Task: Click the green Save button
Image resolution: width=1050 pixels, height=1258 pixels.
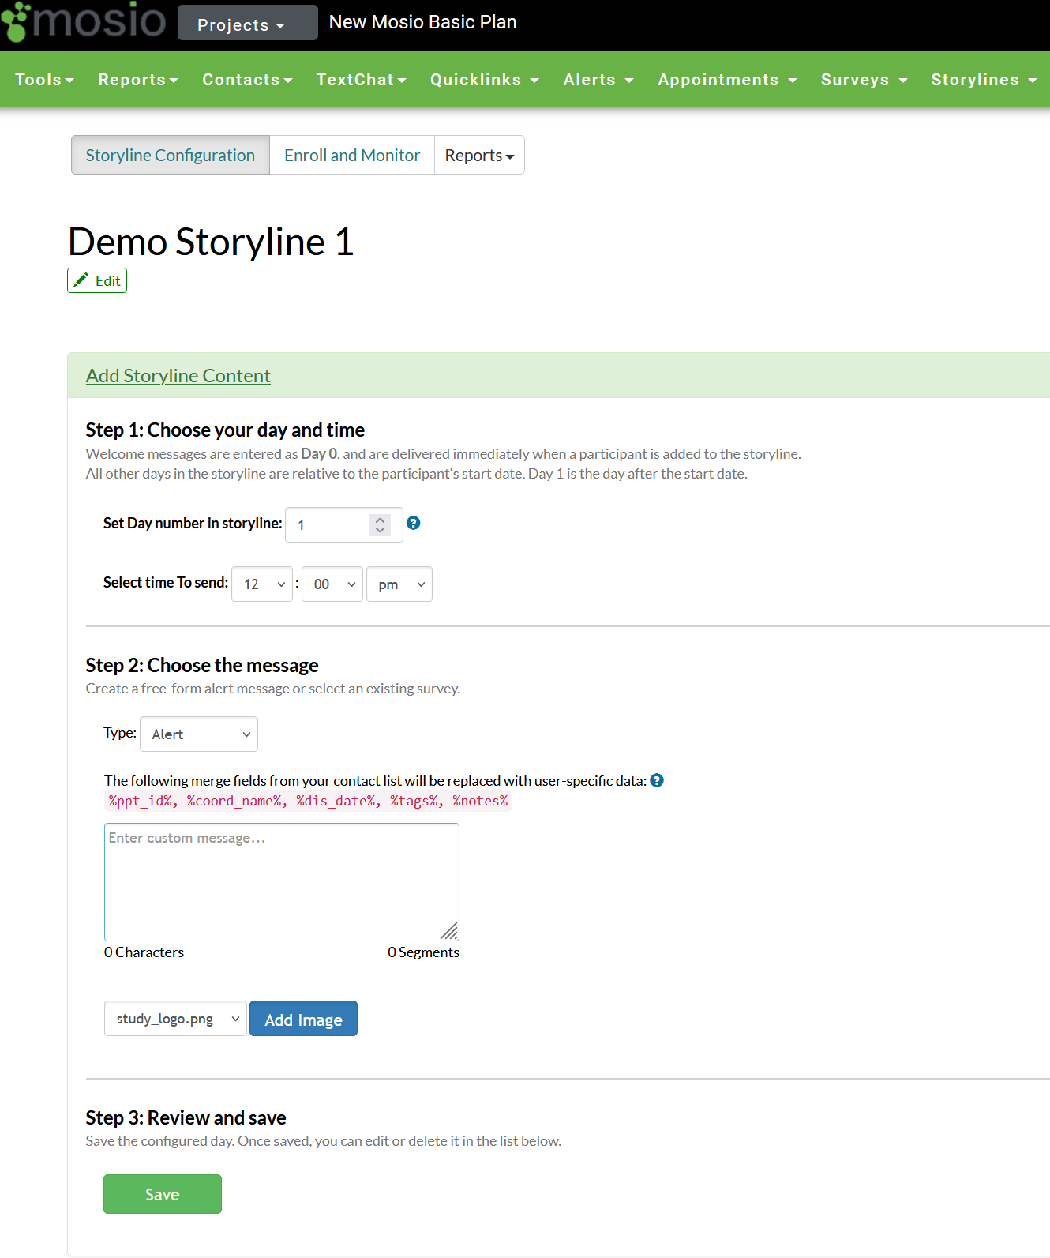Action: [x=163, y=1194]
